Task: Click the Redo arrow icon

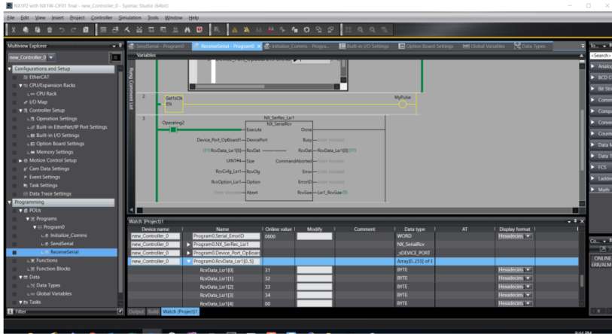Action: click(x=73, y=29)
